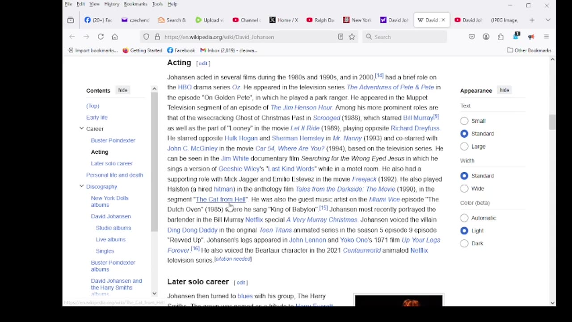Switch to the Facebook (20+) tab

(98, 20)
